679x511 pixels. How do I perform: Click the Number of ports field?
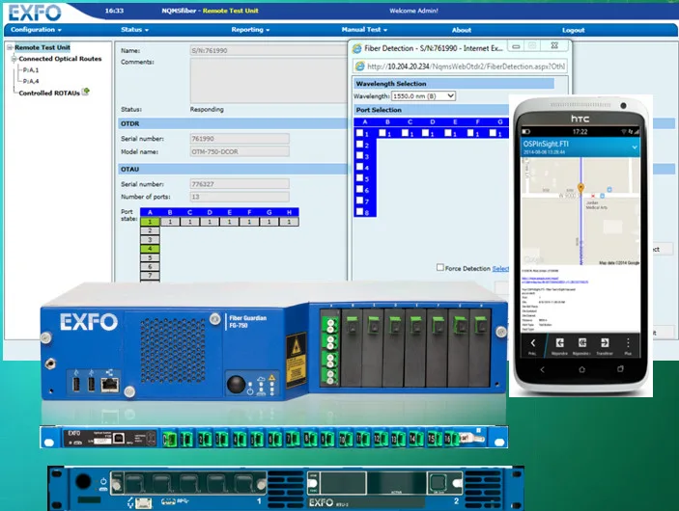click(240, 197)
